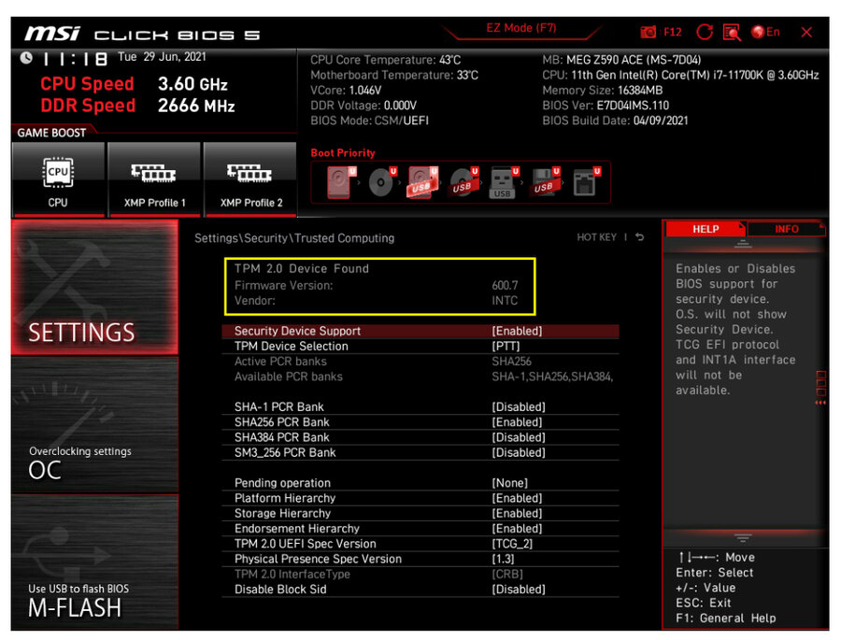Toggle the SHA384 PCR Bank setting
This screenshot has width=841, height=640.
pyautogui.click(x=420, y=437)
